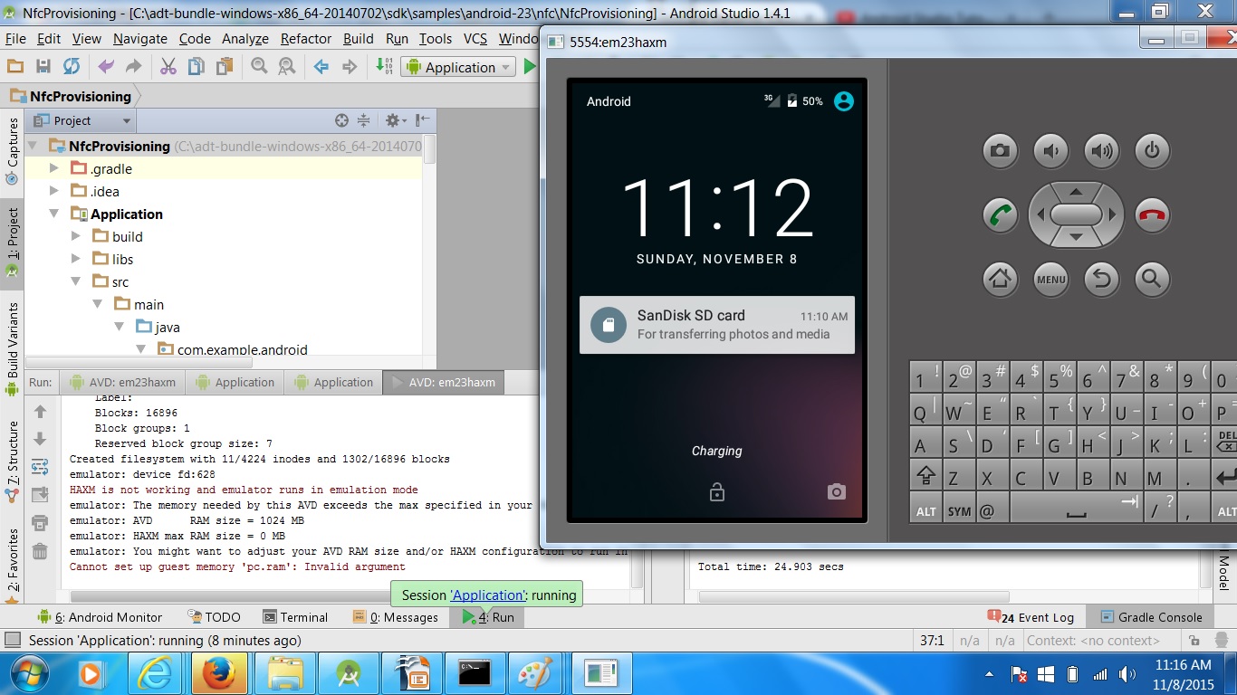Click the Undo arrow in toolbar
The image size is (1237, 695).
coord(106,67)
